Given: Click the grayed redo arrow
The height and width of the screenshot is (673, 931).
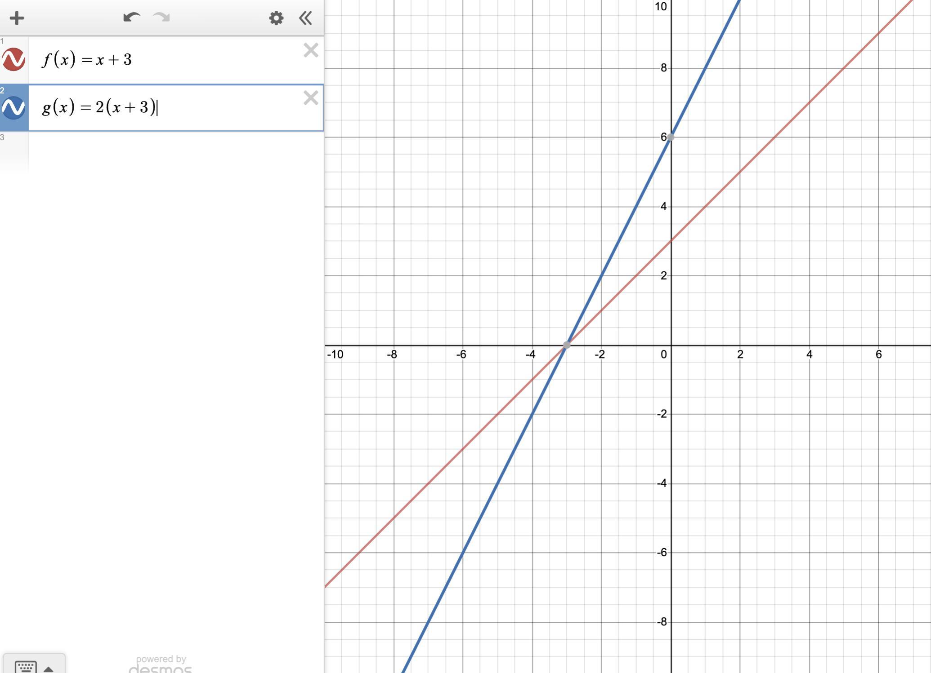Looking at the screenshot, I should 161,18.
